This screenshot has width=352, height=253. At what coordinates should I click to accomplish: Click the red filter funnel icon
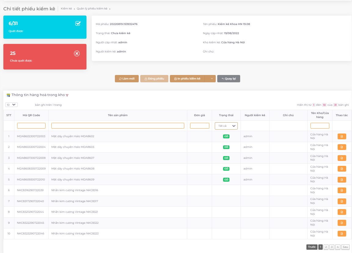coord(67,95)
